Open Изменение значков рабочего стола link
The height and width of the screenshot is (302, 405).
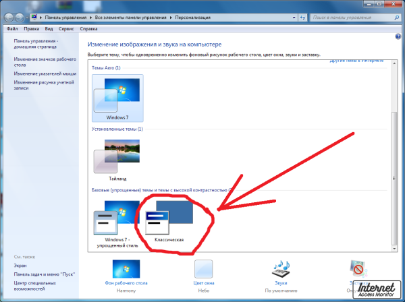pos(45,62)
